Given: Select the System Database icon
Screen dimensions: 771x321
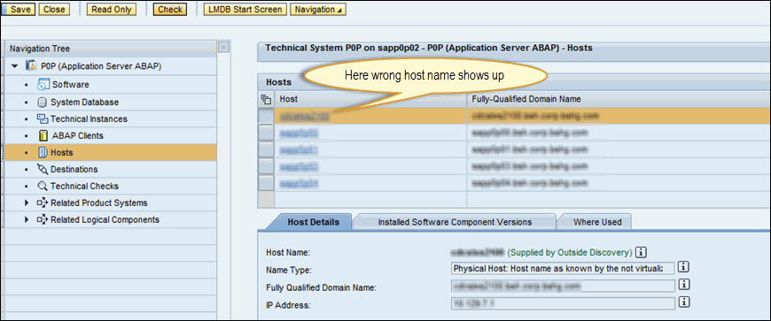Looking at the screenshot, I should (43, 102).
